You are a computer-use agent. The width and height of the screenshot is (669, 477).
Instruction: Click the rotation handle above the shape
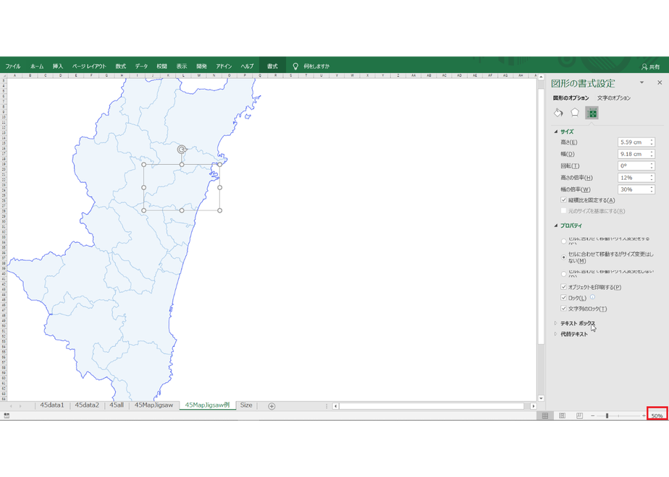(182, 150)
